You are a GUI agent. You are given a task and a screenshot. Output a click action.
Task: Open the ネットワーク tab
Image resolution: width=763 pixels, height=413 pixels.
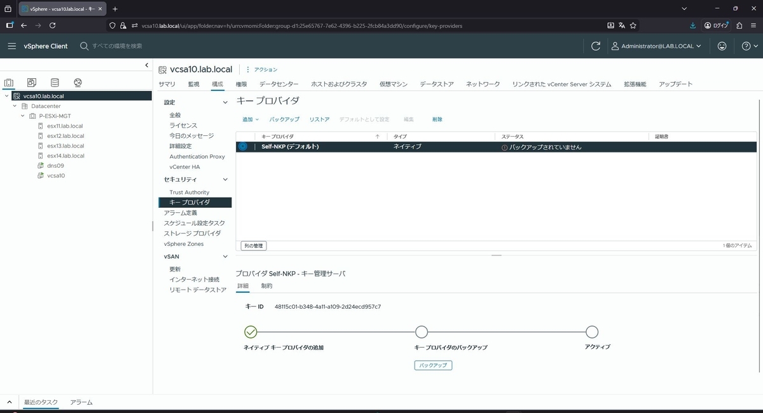pos(483,84)
